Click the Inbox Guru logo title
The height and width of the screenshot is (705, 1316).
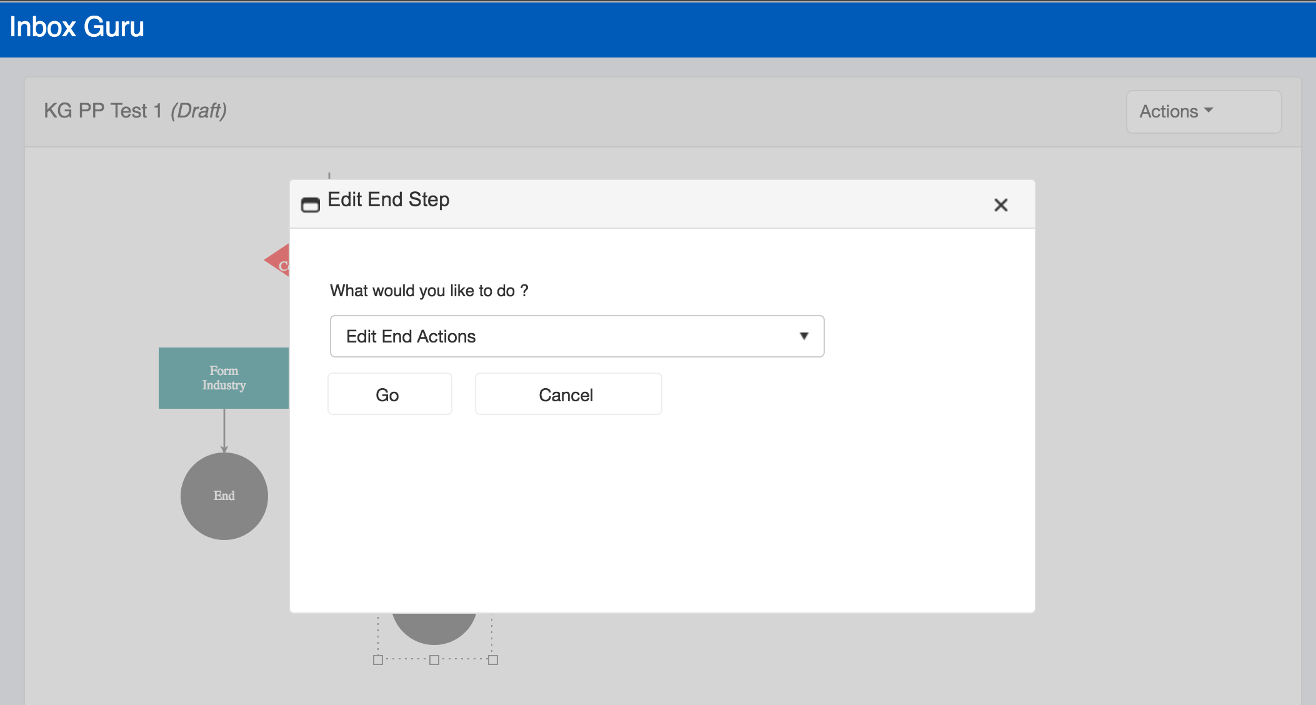click(x=77, y=27)
